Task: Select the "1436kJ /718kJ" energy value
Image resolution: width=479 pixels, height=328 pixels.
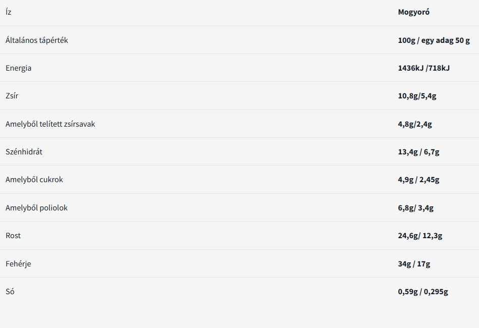Action: tap(424, 68)
